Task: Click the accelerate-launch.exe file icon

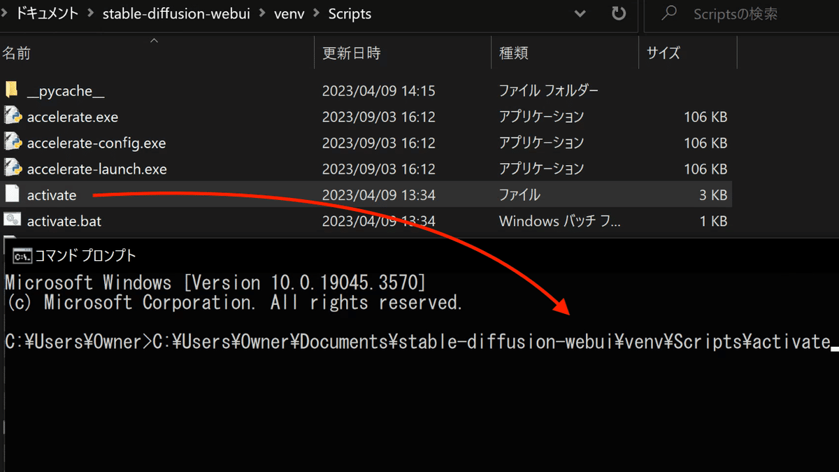Action: coord(12,168)
